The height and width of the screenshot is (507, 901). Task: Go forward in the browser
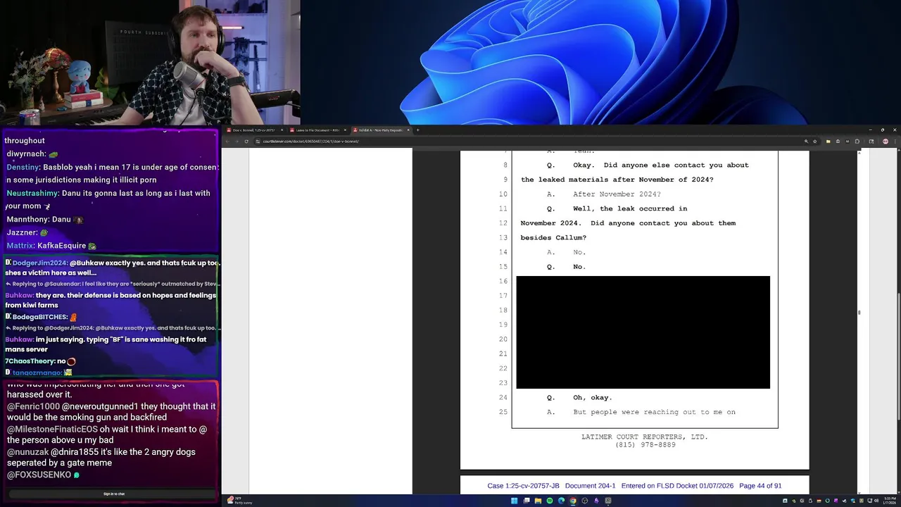point(237,141)
